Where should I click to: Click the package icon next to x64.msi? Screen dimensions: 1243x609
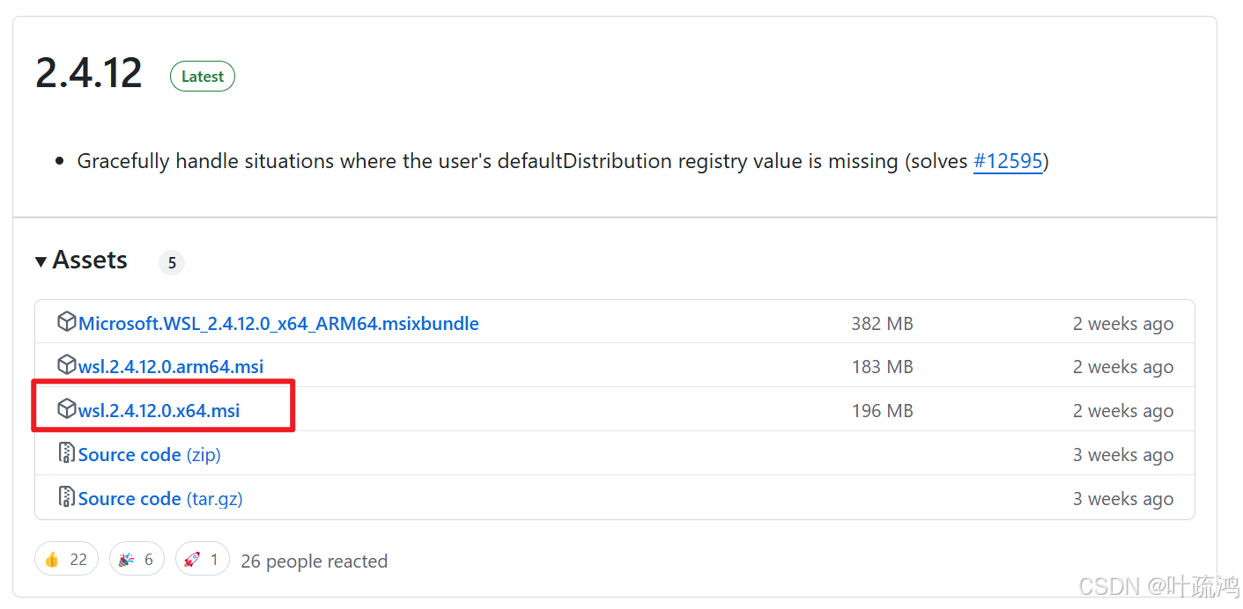coord(66,409)
